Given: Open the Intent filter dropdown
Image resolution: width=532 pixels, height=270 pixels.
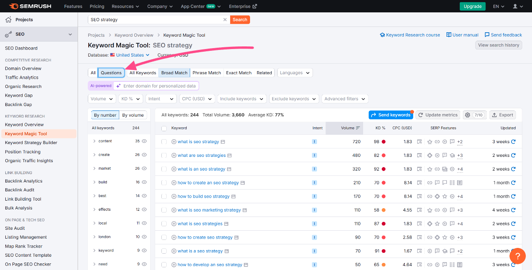Looking at the screenshot, I should click(161, 99).
